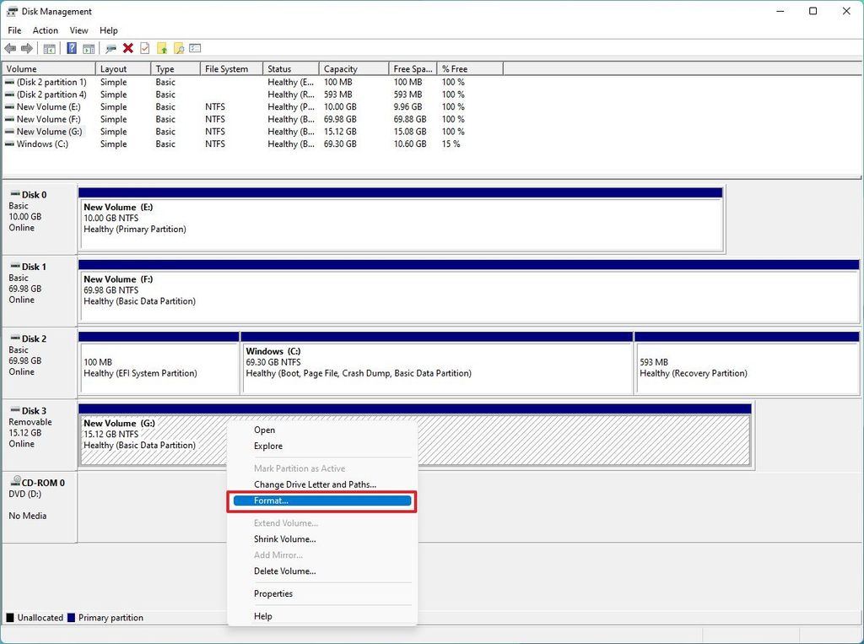
Task: Click the Windows (C:) partition block
Action: point(435,364)
